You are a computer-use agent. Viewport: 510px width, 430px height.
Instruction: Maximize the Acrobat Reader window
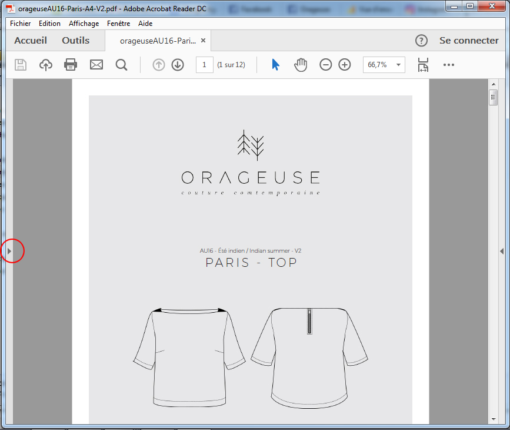[469, 6]
